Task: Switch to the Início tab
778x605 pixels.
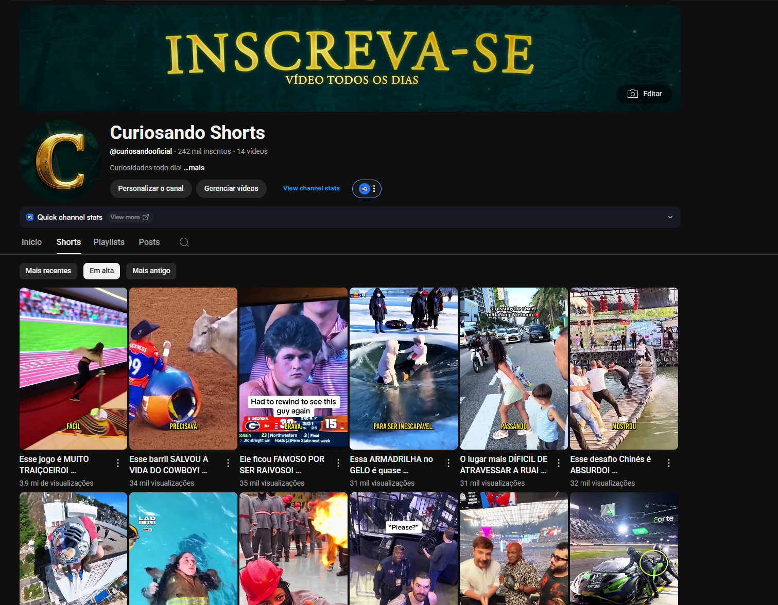Action: tap(31, 242)
